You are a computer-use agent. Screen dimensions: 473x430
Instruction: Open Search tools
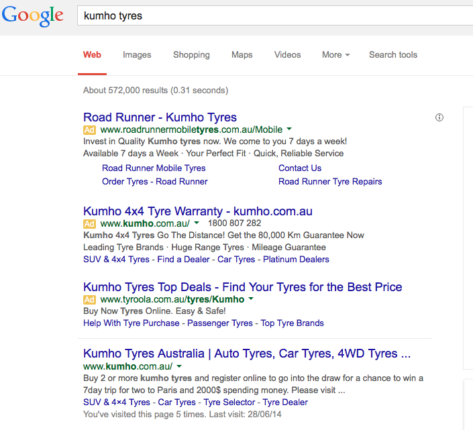[393, 55]
